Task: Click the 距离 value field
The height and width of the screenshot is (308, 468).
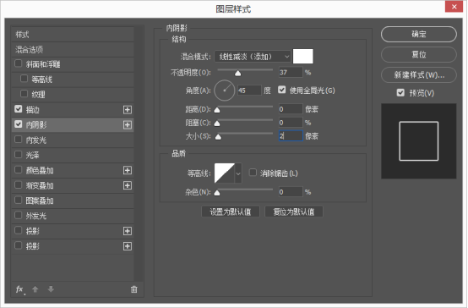Action: point(291,109)
